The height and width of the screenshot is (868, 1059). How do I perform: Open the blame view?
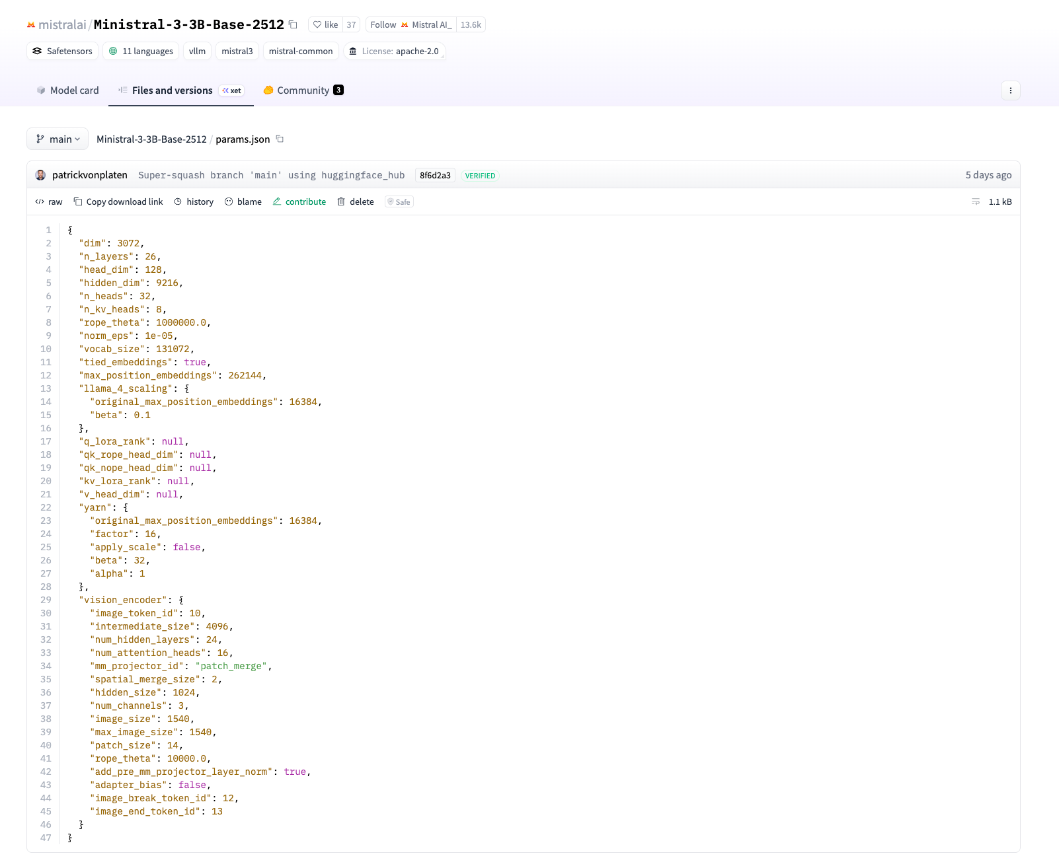pyautogui.click(x=243, y=201)
